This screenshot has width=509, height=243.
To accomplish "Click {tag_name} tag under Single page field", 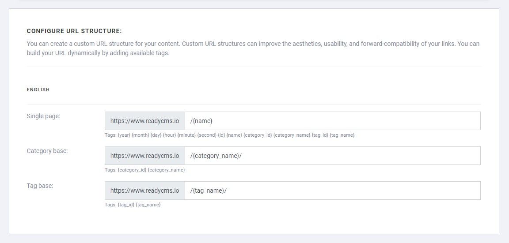I will [x=342, y=135].
